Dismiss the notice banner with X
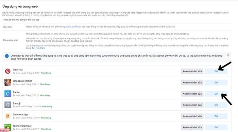Screen dimensions: 238x132 click(228, 55)
